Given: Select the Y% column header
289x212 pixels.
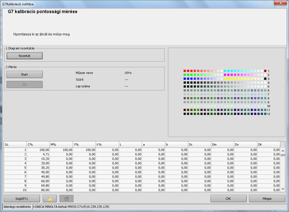Looking at the screenshot, I should point(84,144).
